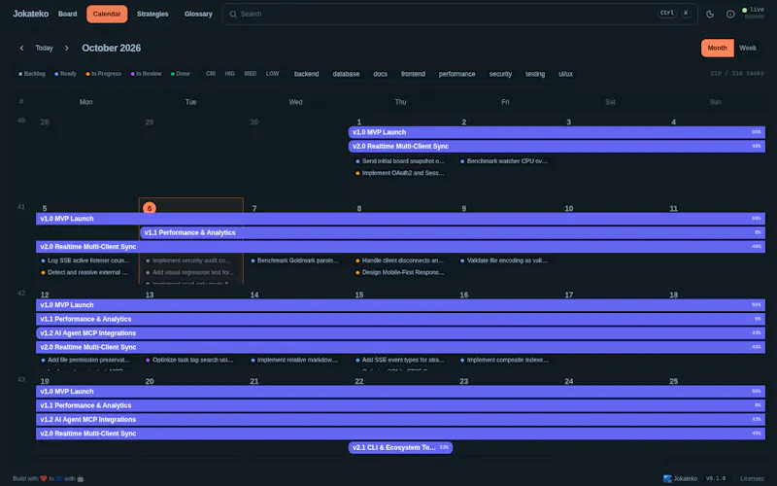Viewport: 777px width, 486px height.
Task: Switch to Month view
Action: [x=717, y=48]
